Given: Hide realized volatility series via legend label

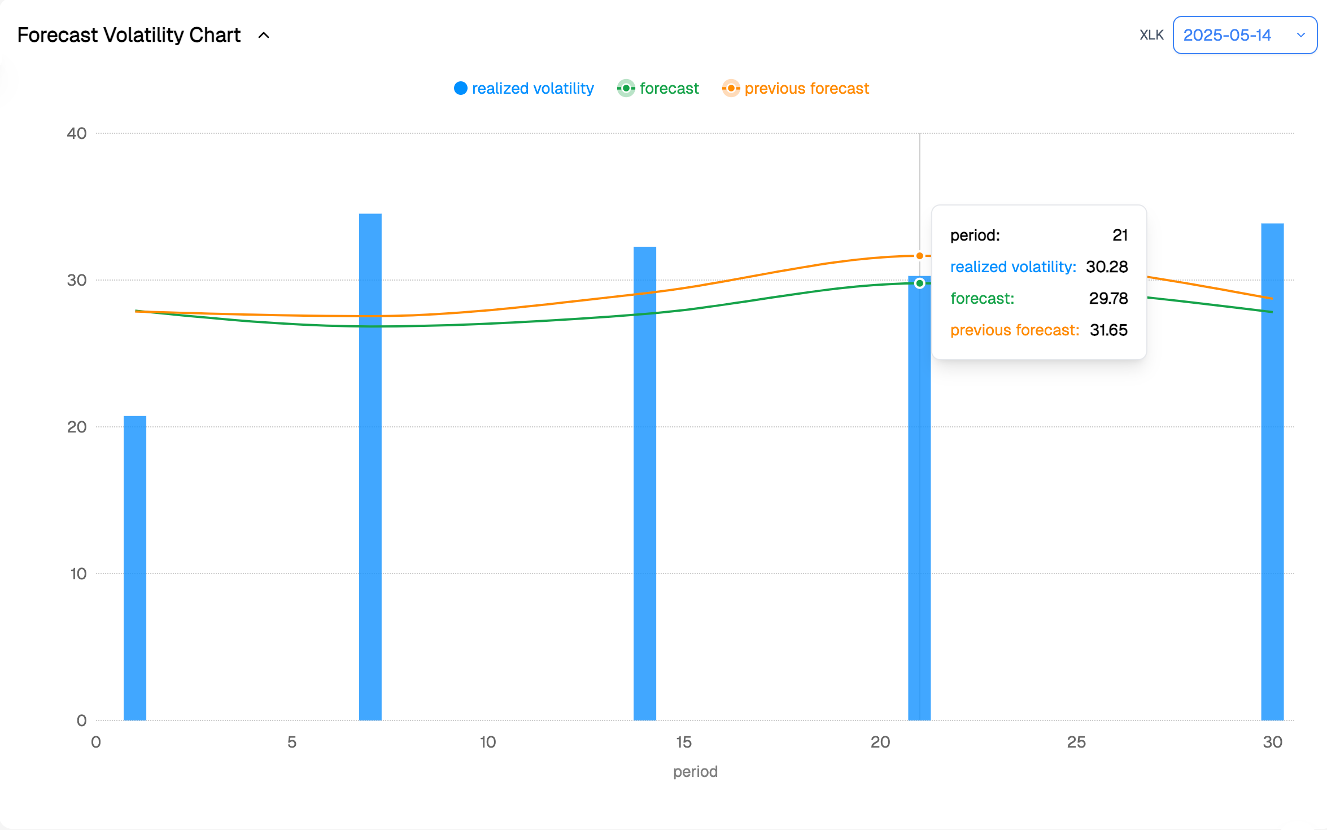Looking at the screenshot, I should coord(532,89).
